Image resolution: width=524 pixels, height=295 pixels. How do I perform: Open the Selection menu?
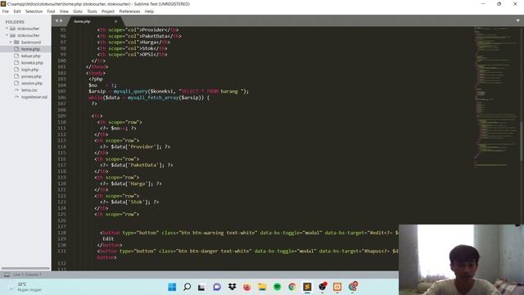34,11
